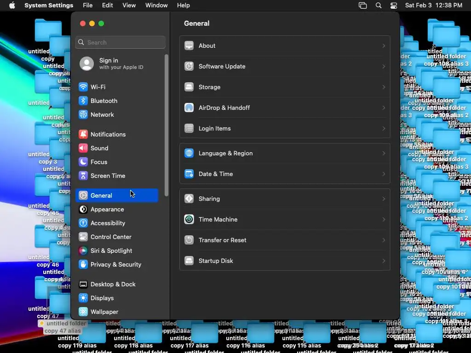Expand the AirDrop & Handoff chevron
The height and width of the screenshot is (353, 471).
(x=384, y=108)
